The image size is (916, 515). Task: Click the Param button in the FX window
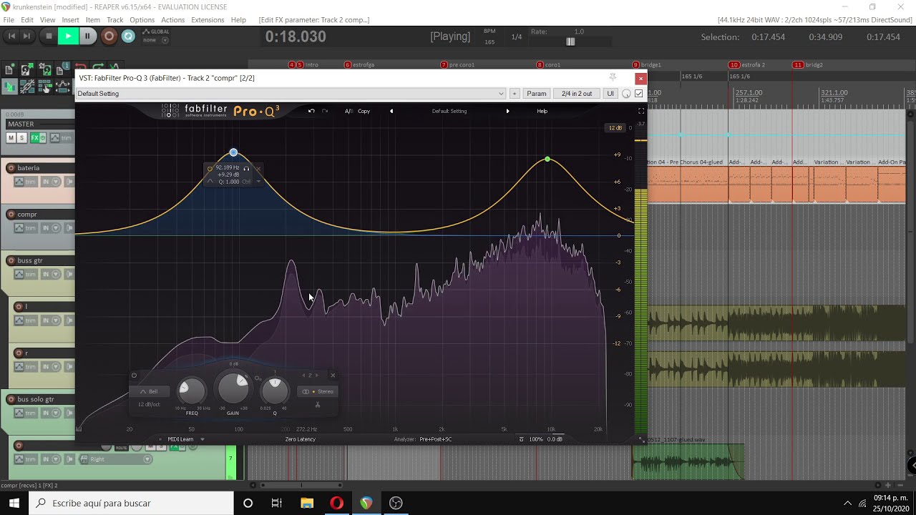[x=537, y=94]
